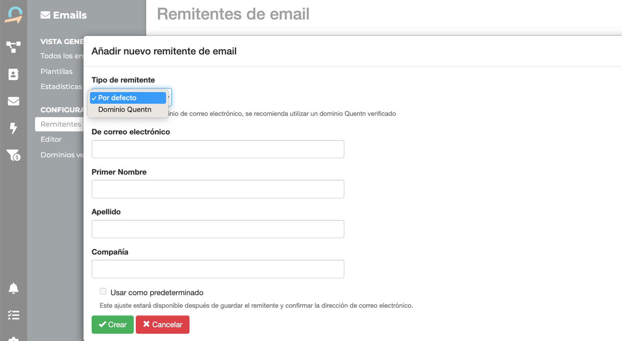Click the lightning bolt automation icon

(13, 128)
